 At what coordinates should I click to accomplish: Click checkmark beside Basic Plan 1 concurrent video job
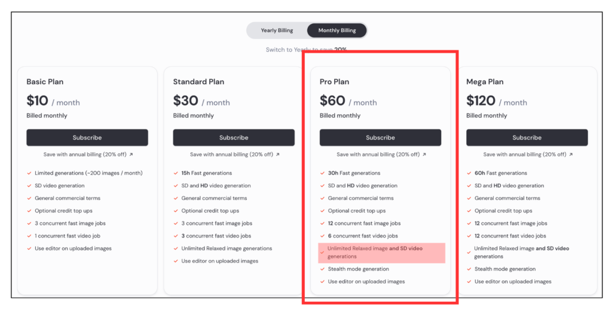29,236
